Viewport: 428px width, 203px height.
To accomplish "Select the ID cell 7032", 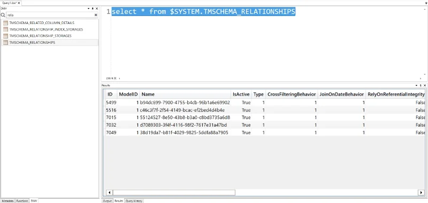I will click(x=111, y=125).
